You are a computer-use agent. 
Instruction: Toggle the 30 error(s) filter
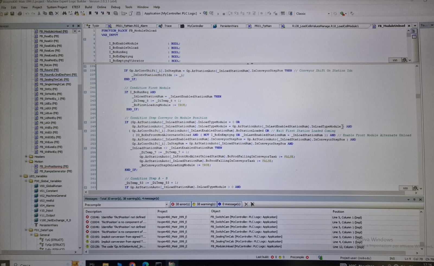click(x=180, y=204)
